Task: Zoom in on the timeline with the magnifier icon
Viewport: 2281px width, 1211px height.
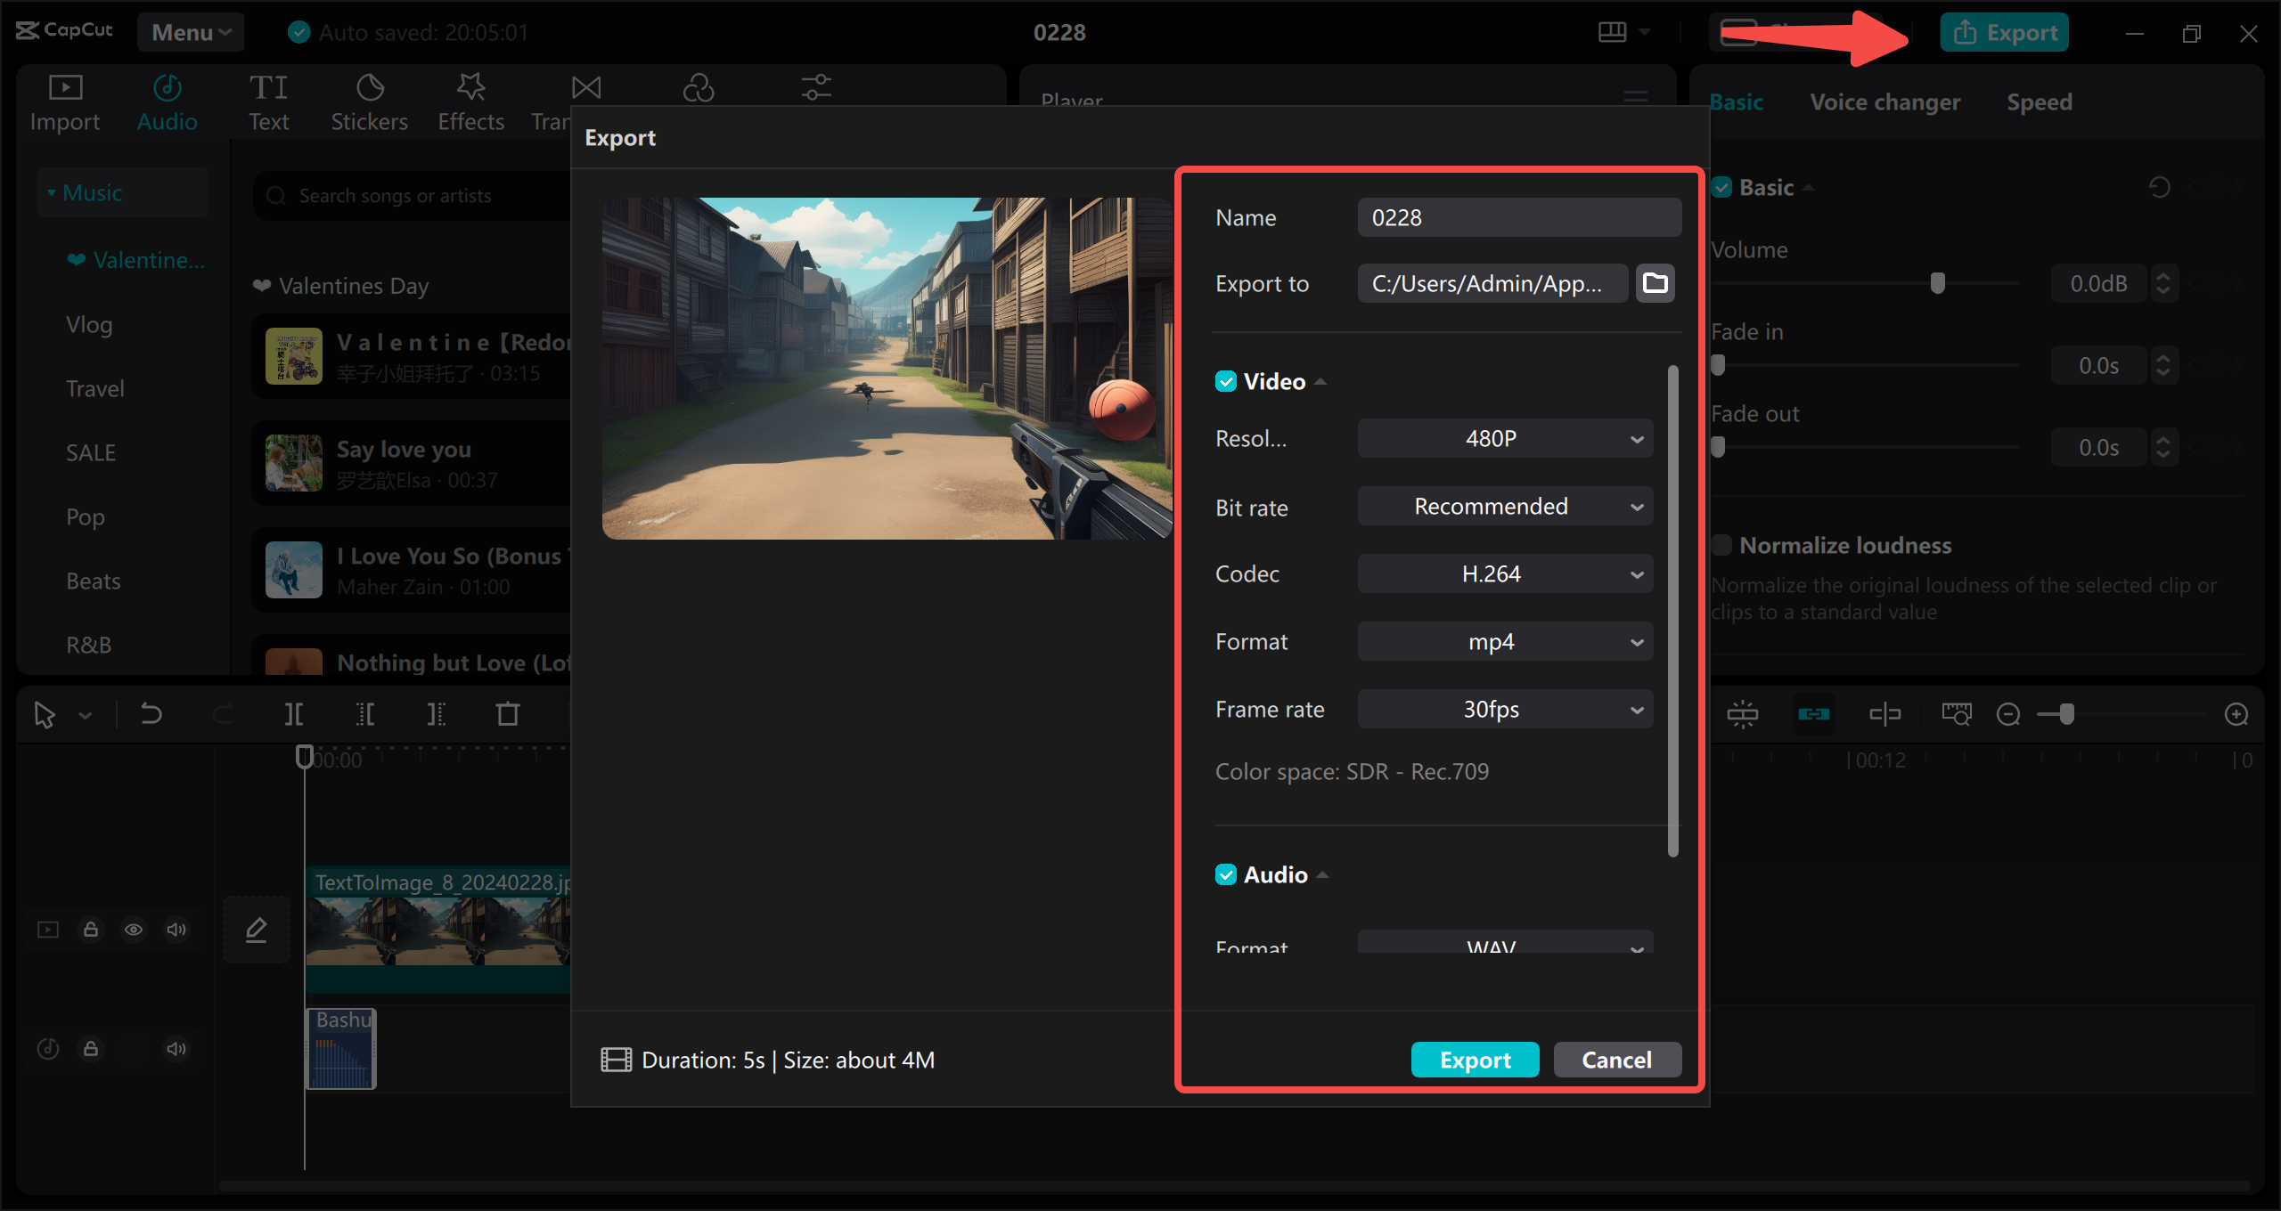Action: point(2236,713)
